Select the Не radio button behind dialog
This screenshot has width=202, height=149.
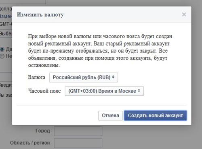click(x=2, y=56)
